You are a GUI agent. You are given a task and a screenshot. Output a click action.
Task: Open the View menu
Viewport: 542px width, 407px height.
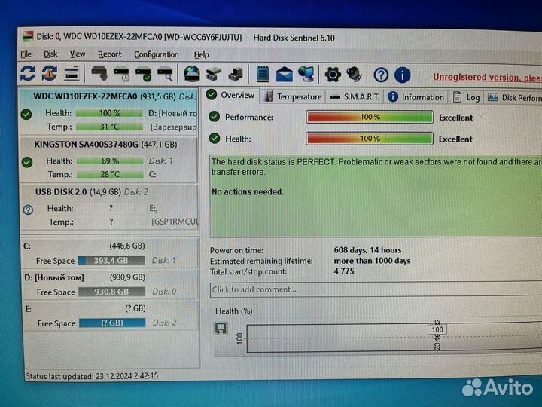[78, 54]
